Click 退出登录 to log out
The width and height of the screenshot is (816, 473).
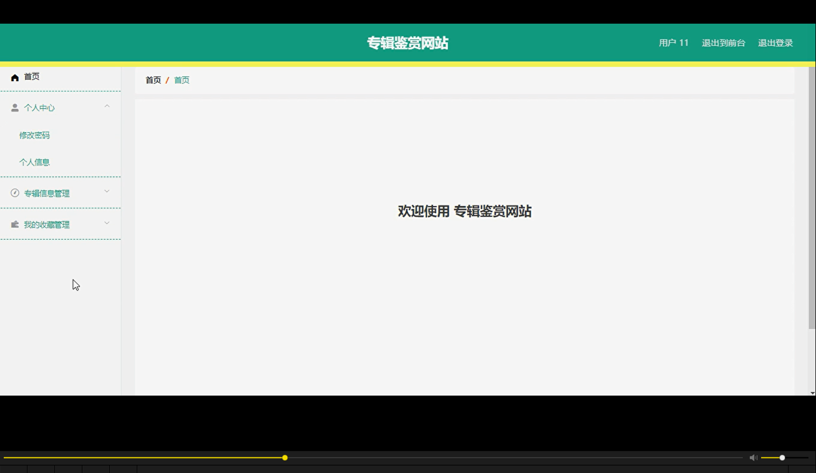pos(775,42)
